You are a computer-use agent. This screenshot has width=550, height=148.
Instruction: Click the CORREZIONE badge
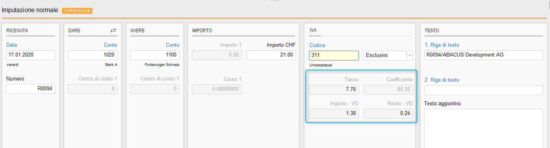(77, 11)
